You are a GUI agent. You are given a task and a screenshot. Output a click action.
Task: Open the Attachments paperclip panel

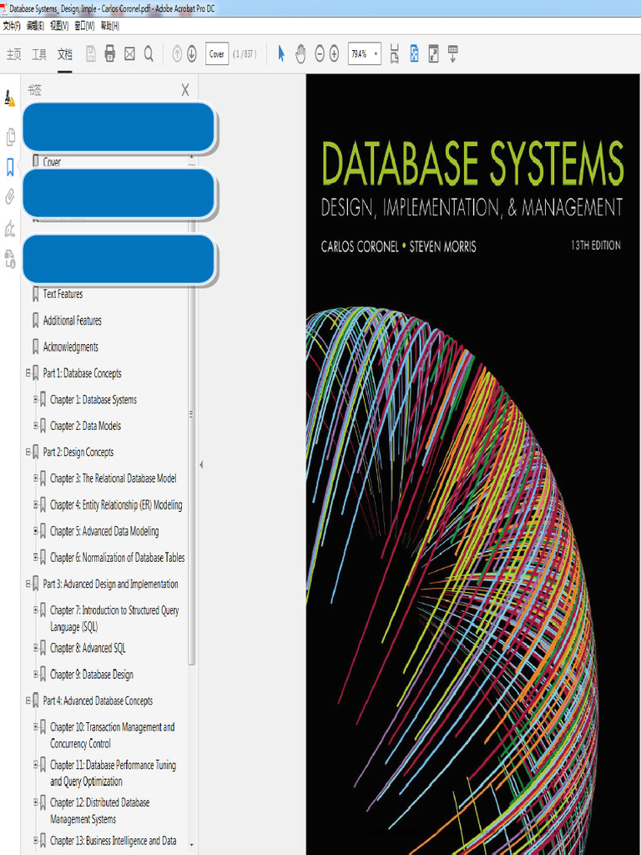10,197
